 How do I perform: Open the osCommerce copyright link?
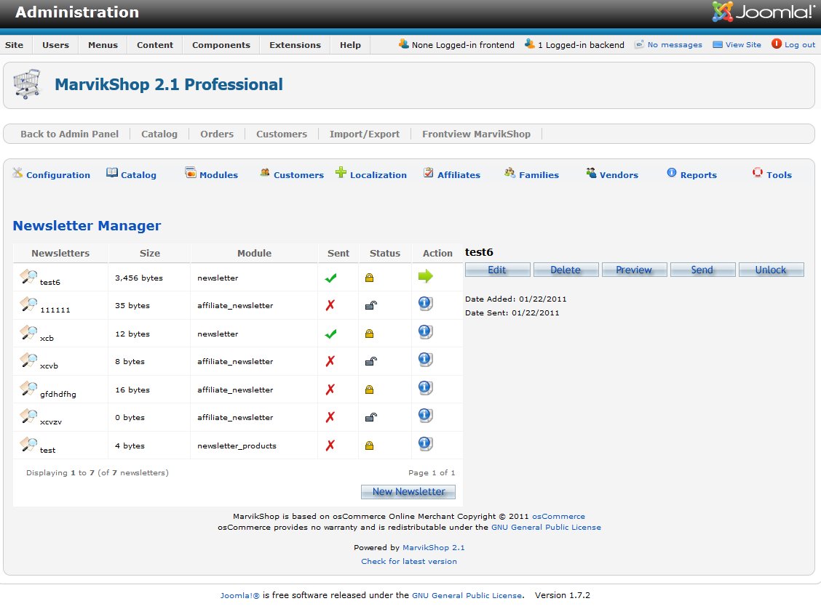coord(559,517)
